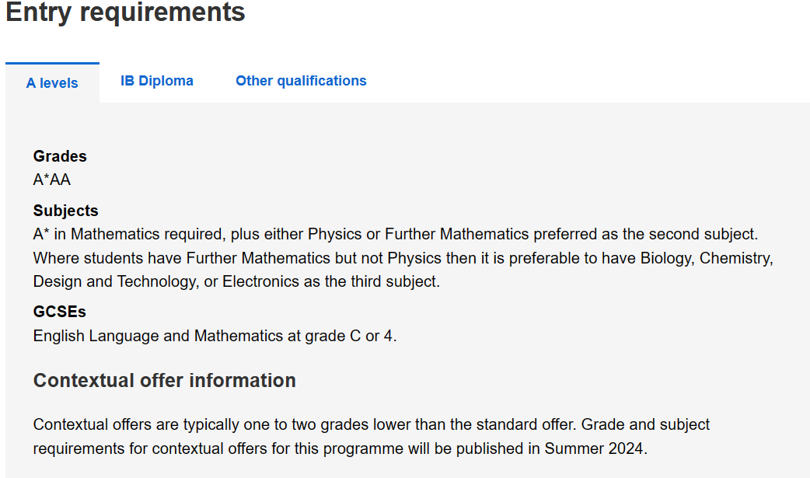Viewport: 810px width, 478px height.
Task: Click the text Summer 2024
Action: point(594,448)
